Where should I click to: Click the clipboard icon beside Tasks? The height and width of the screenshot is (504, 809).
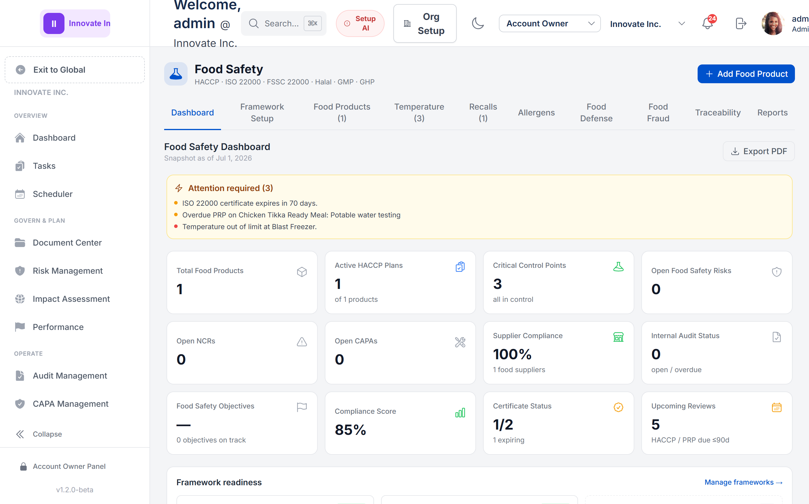click(20, 166)
